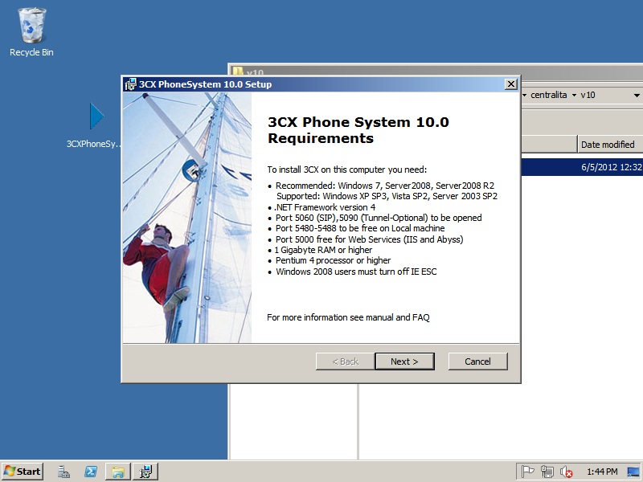Open the Recycle Bin desktop icon
The width and height of the screenshot is (643, 482).
coord(31,32)
